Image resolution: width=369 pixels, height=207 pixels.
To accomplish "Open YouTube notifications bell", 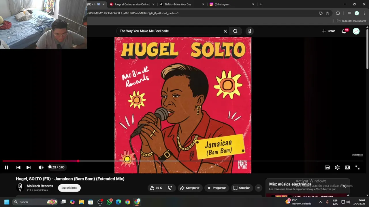I will 344,31.
